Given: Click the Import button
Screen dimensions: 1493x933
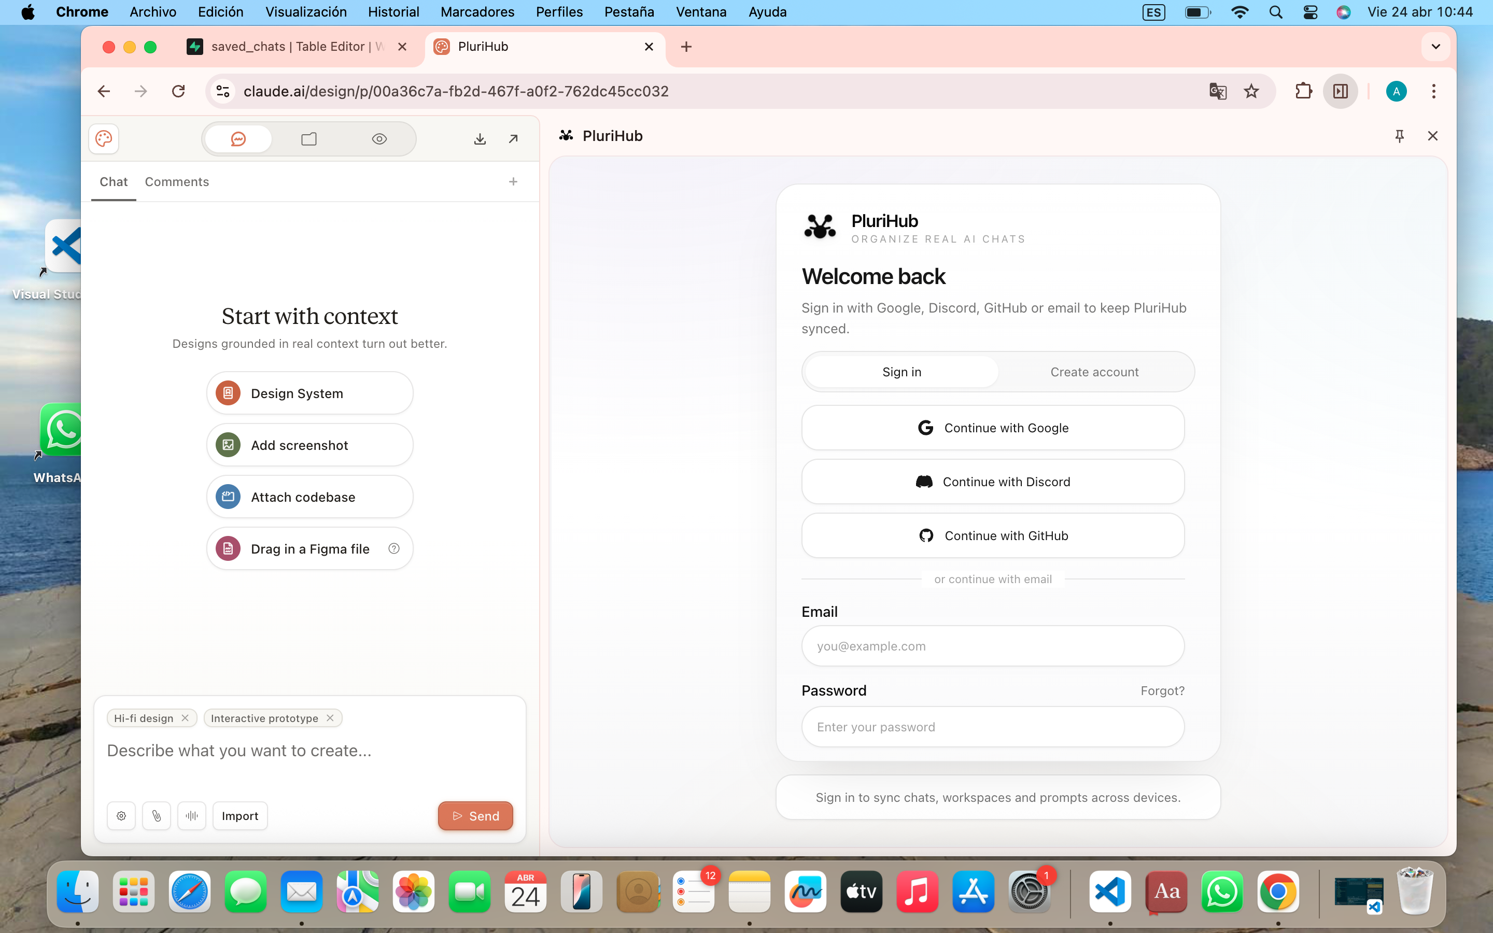Looking at the screenshot, I should (x=240, y=816).
